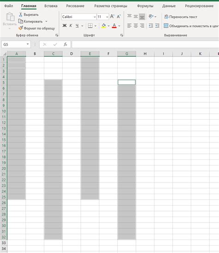Click Объединить и поместить в центре button
Screen dimensions: 219x253
pos(191,26)
